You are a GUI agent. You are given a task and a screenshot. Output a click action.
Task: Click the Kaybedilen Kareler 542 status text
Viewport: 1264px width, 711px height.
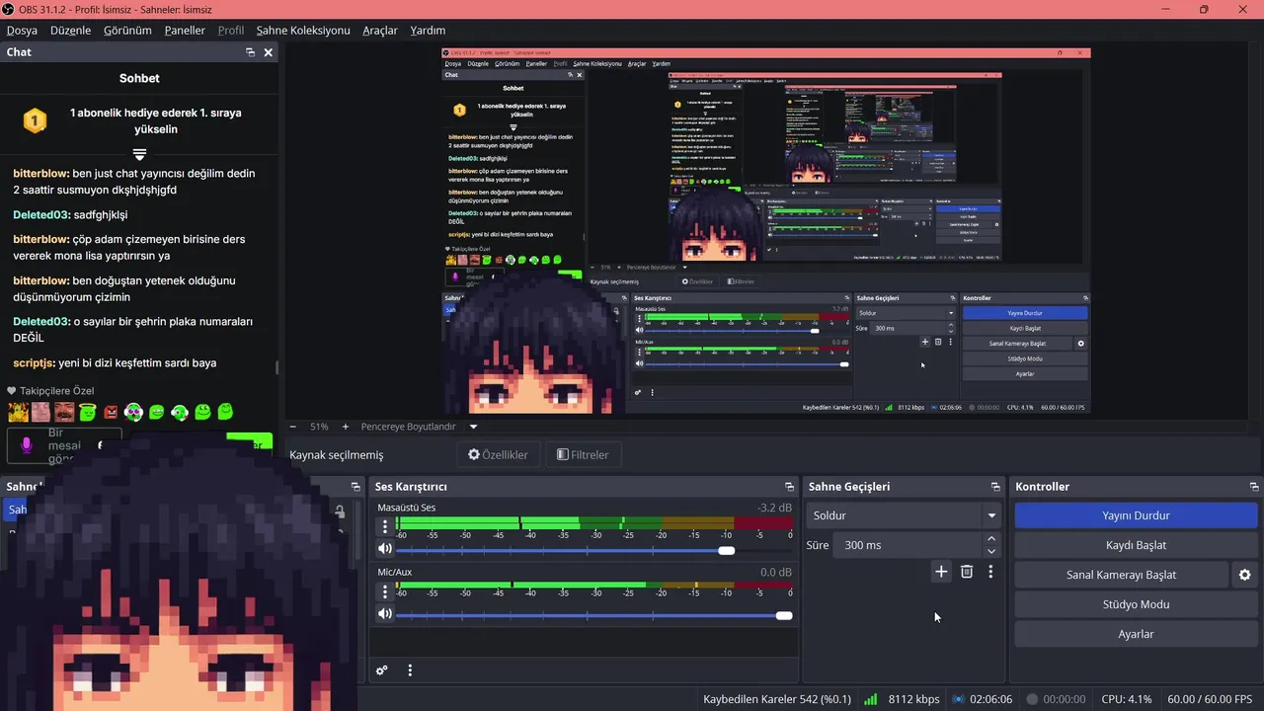[777, 699]
